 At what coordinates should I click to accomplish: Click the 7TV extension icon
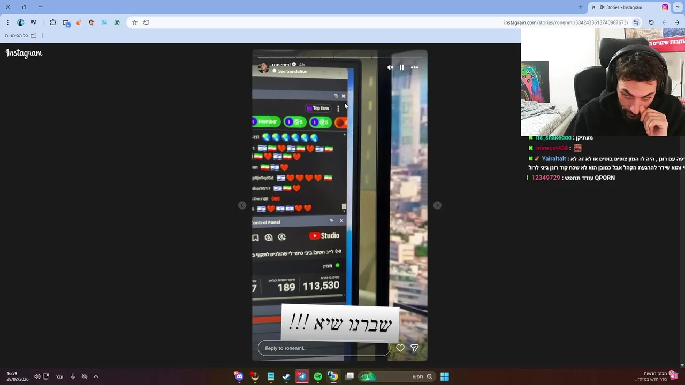pos(104,22)
